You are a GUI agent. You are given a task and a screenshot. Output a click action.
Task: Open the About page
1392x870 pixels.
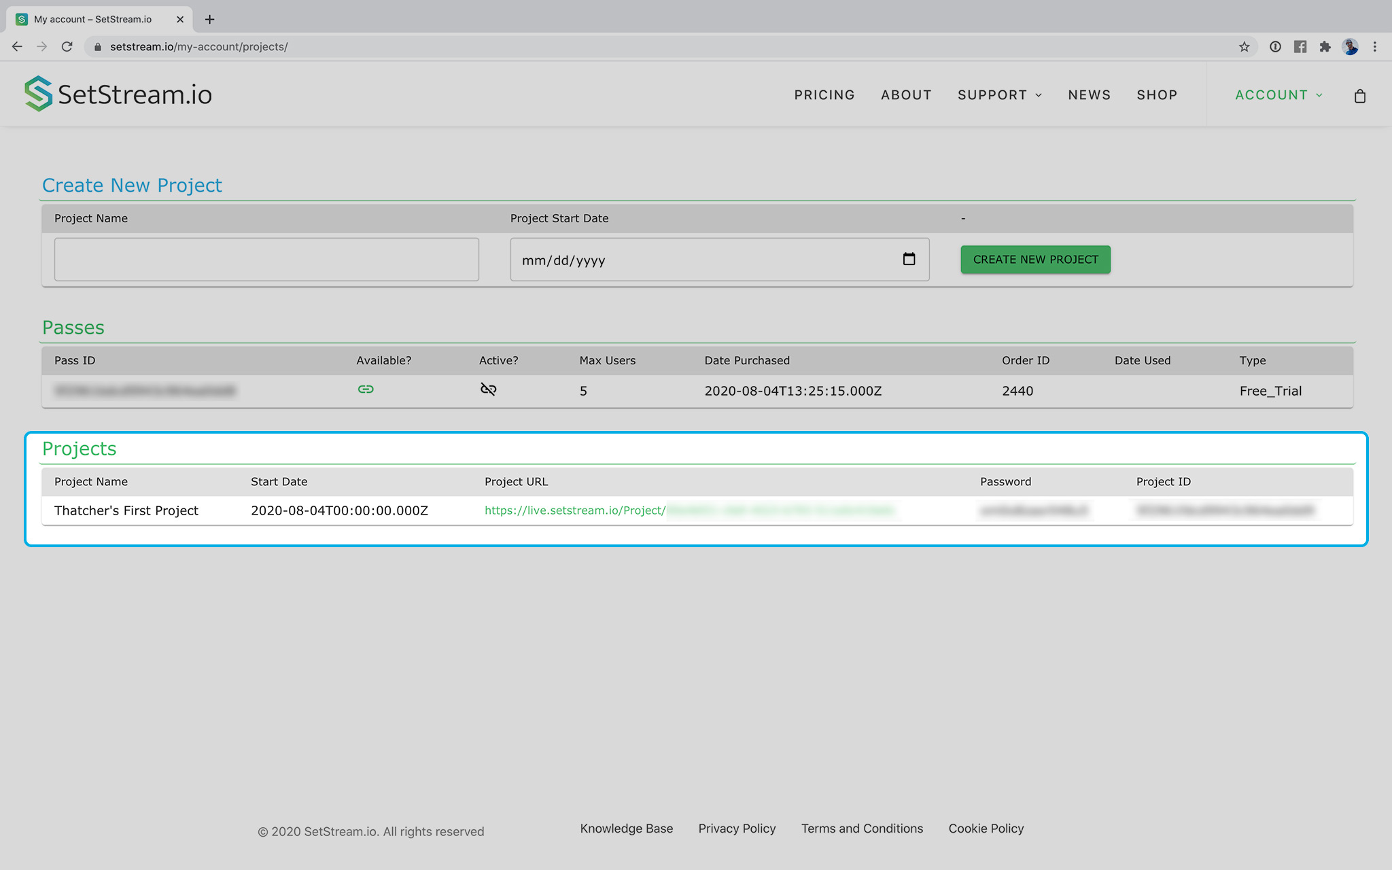click(x=906, y=95)
